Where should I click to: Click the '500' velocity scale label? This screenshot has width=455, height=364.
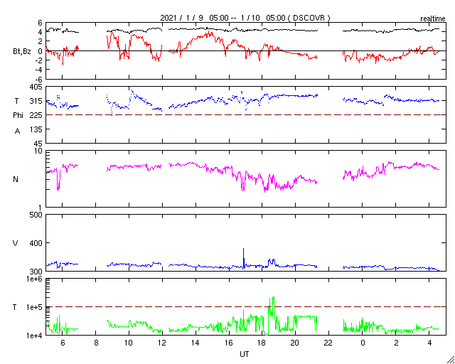[x=36, y=215]
